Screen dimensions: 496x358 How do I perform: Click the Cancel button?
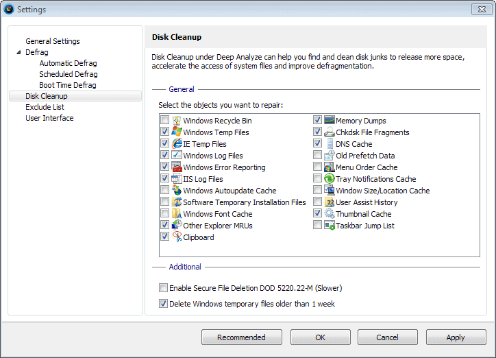tap(388, 337)
